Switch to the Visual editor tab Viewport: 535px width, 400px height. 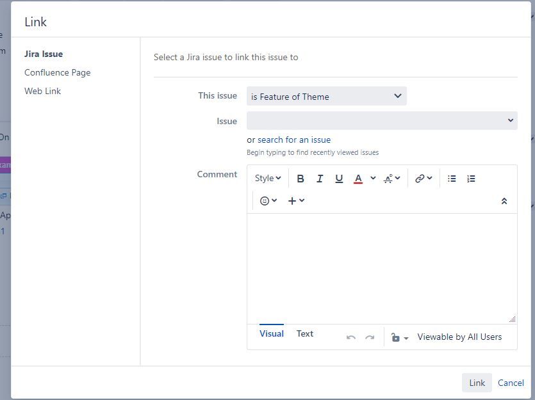[272, 333]
